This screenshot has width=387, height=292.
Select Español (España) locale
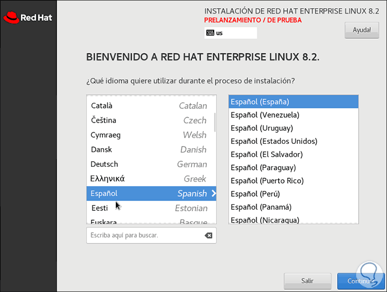point(293,102)
